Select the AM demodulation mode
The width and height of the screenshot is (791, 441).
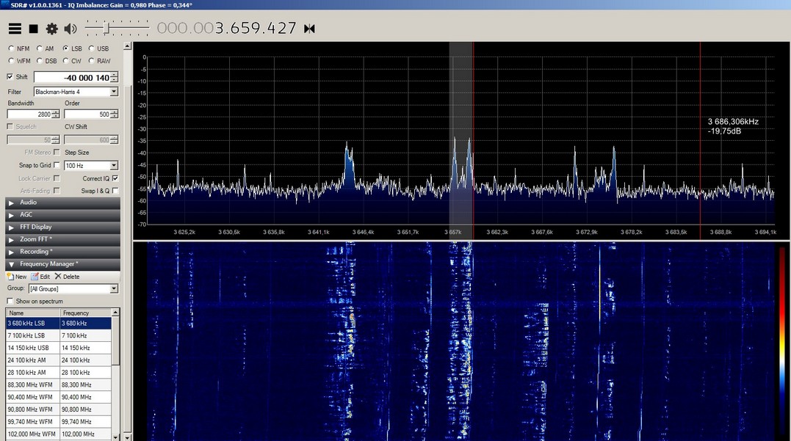45,48
